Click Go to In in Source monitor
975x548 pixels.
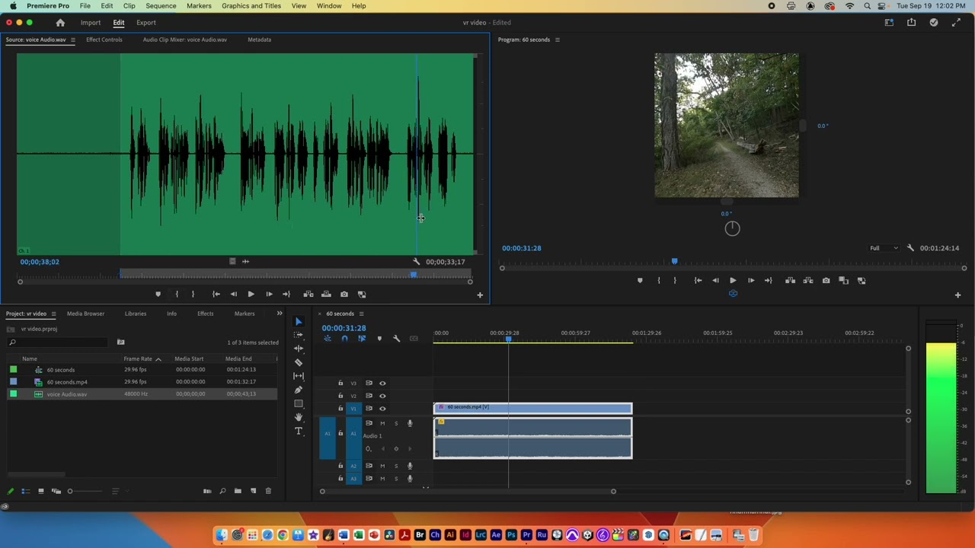(216, 295)
